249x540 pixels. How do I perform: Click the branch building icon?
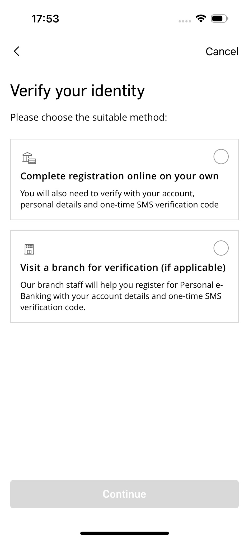tap(29, 249)
